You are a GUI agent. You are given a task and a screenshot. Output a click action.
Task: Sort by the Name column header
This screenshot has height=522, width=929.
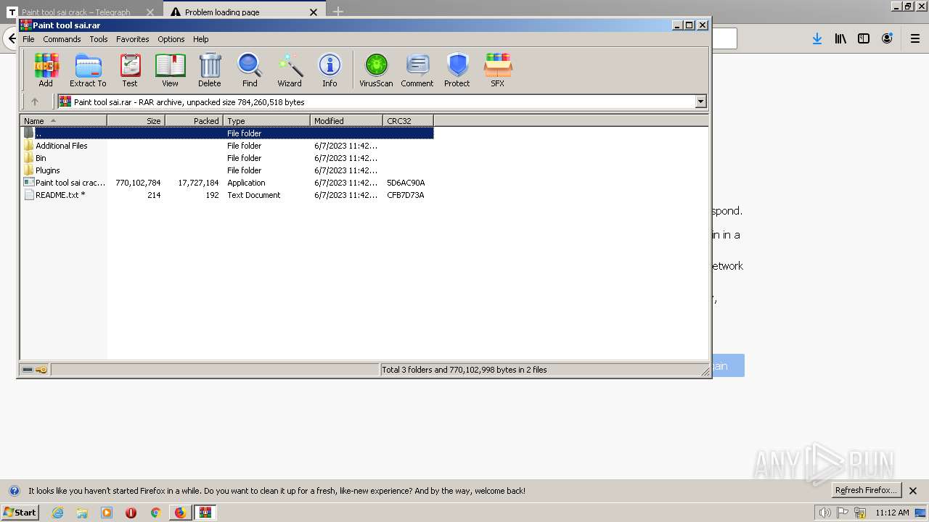click(x=63, y=120)
